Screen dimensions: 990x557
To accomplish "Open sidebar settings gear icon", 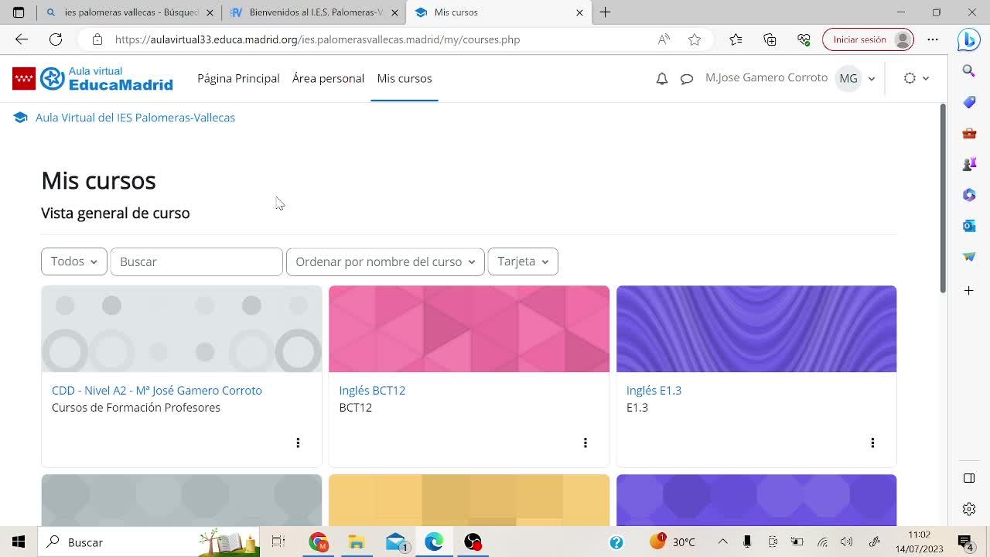I will [x=969, y=508].
